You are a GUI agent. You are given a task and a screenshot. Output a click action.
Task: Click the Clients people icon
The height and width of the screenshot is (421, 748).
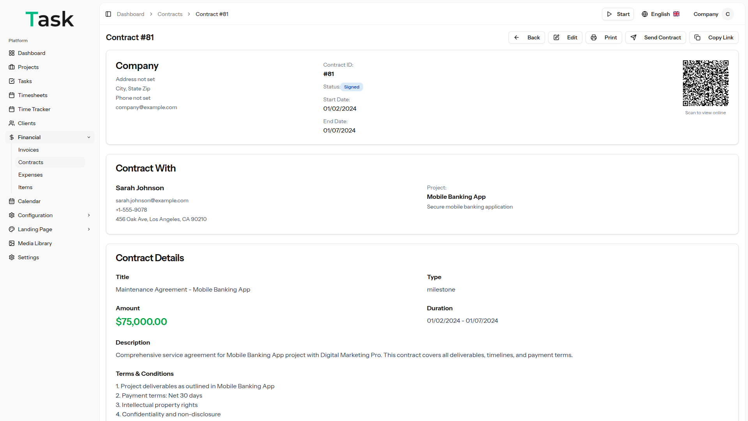click(x=12, y=123)
